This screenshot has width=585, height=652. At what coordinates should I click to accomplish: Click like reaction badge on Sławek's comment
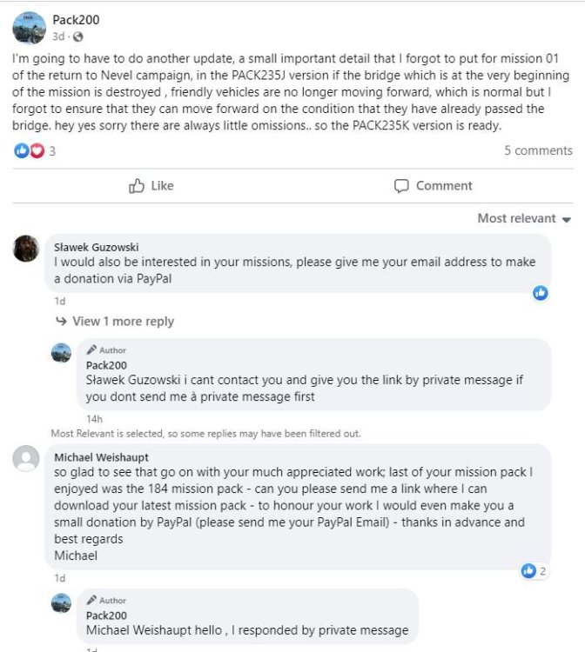click(x=540, y=293)
